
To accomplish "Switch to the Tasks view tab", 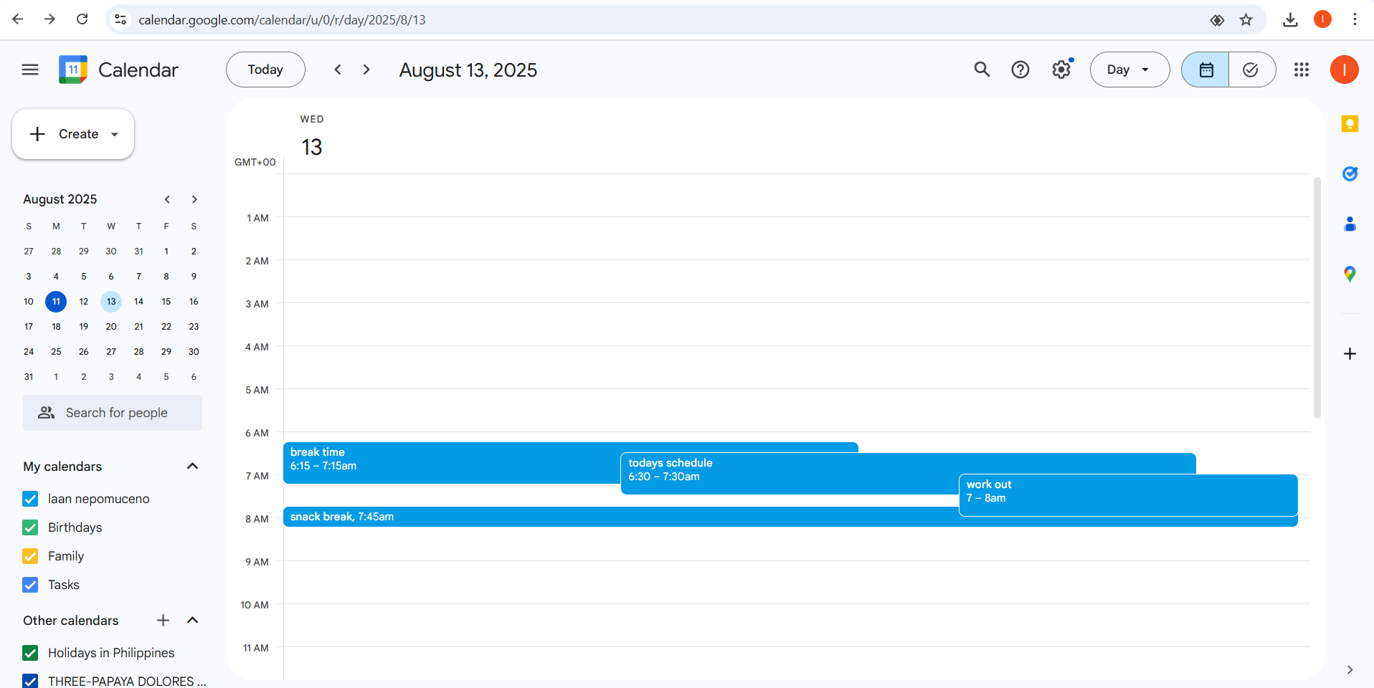I will 1251,70.
